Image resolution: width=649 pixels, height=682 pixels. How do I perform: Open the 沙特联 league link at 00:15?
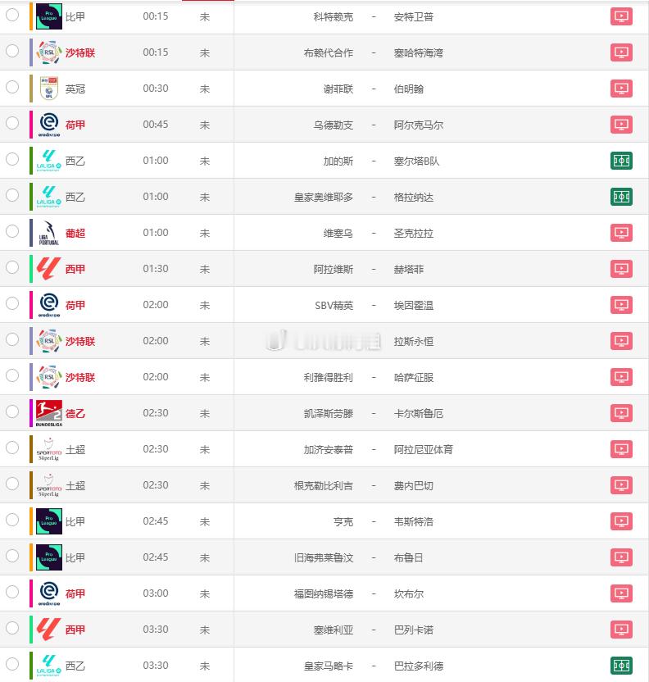(80, 53)
